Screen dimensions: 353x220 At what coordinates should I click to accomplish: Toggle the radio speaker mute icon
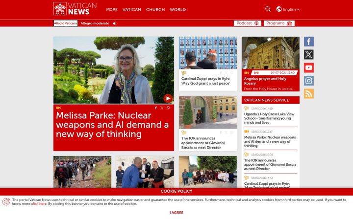pyautogui.click(x=114, y=23)
